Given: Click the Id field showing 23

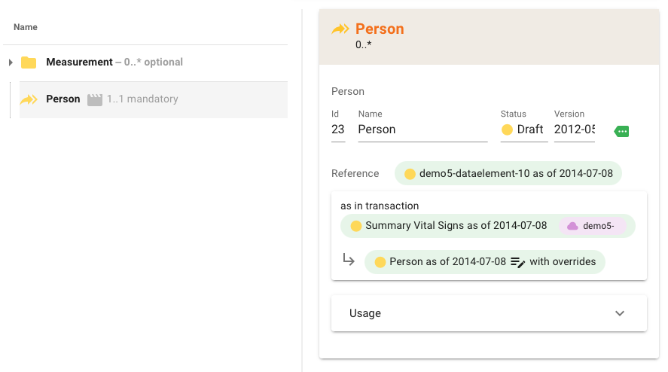Looking at the screenshot, I should 338,130.
